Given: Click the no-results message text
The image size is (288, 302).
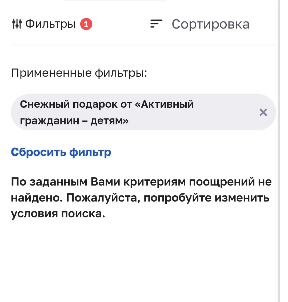Looking at the screenshot, I should [141, 198].
